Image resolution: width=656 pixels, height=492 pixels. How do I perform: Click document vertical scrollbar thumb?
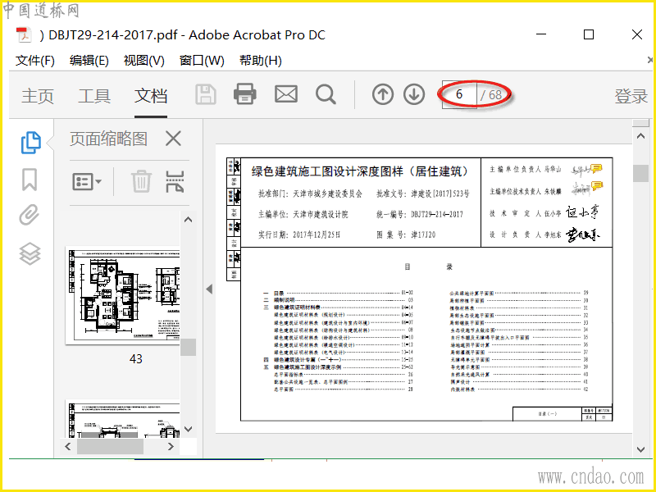pos(640,174)
